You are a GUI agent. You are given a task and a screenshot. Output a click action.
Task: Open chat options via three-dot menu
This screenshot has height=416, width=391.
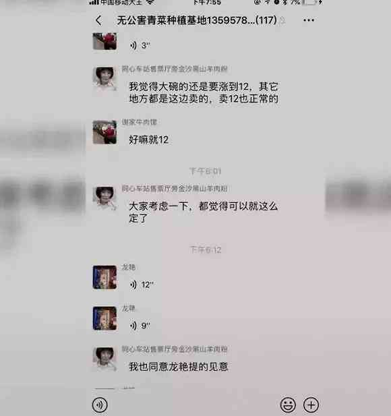pos(309,20)
